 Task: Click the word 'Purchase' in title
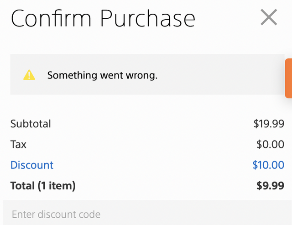(x=148, y=18)
